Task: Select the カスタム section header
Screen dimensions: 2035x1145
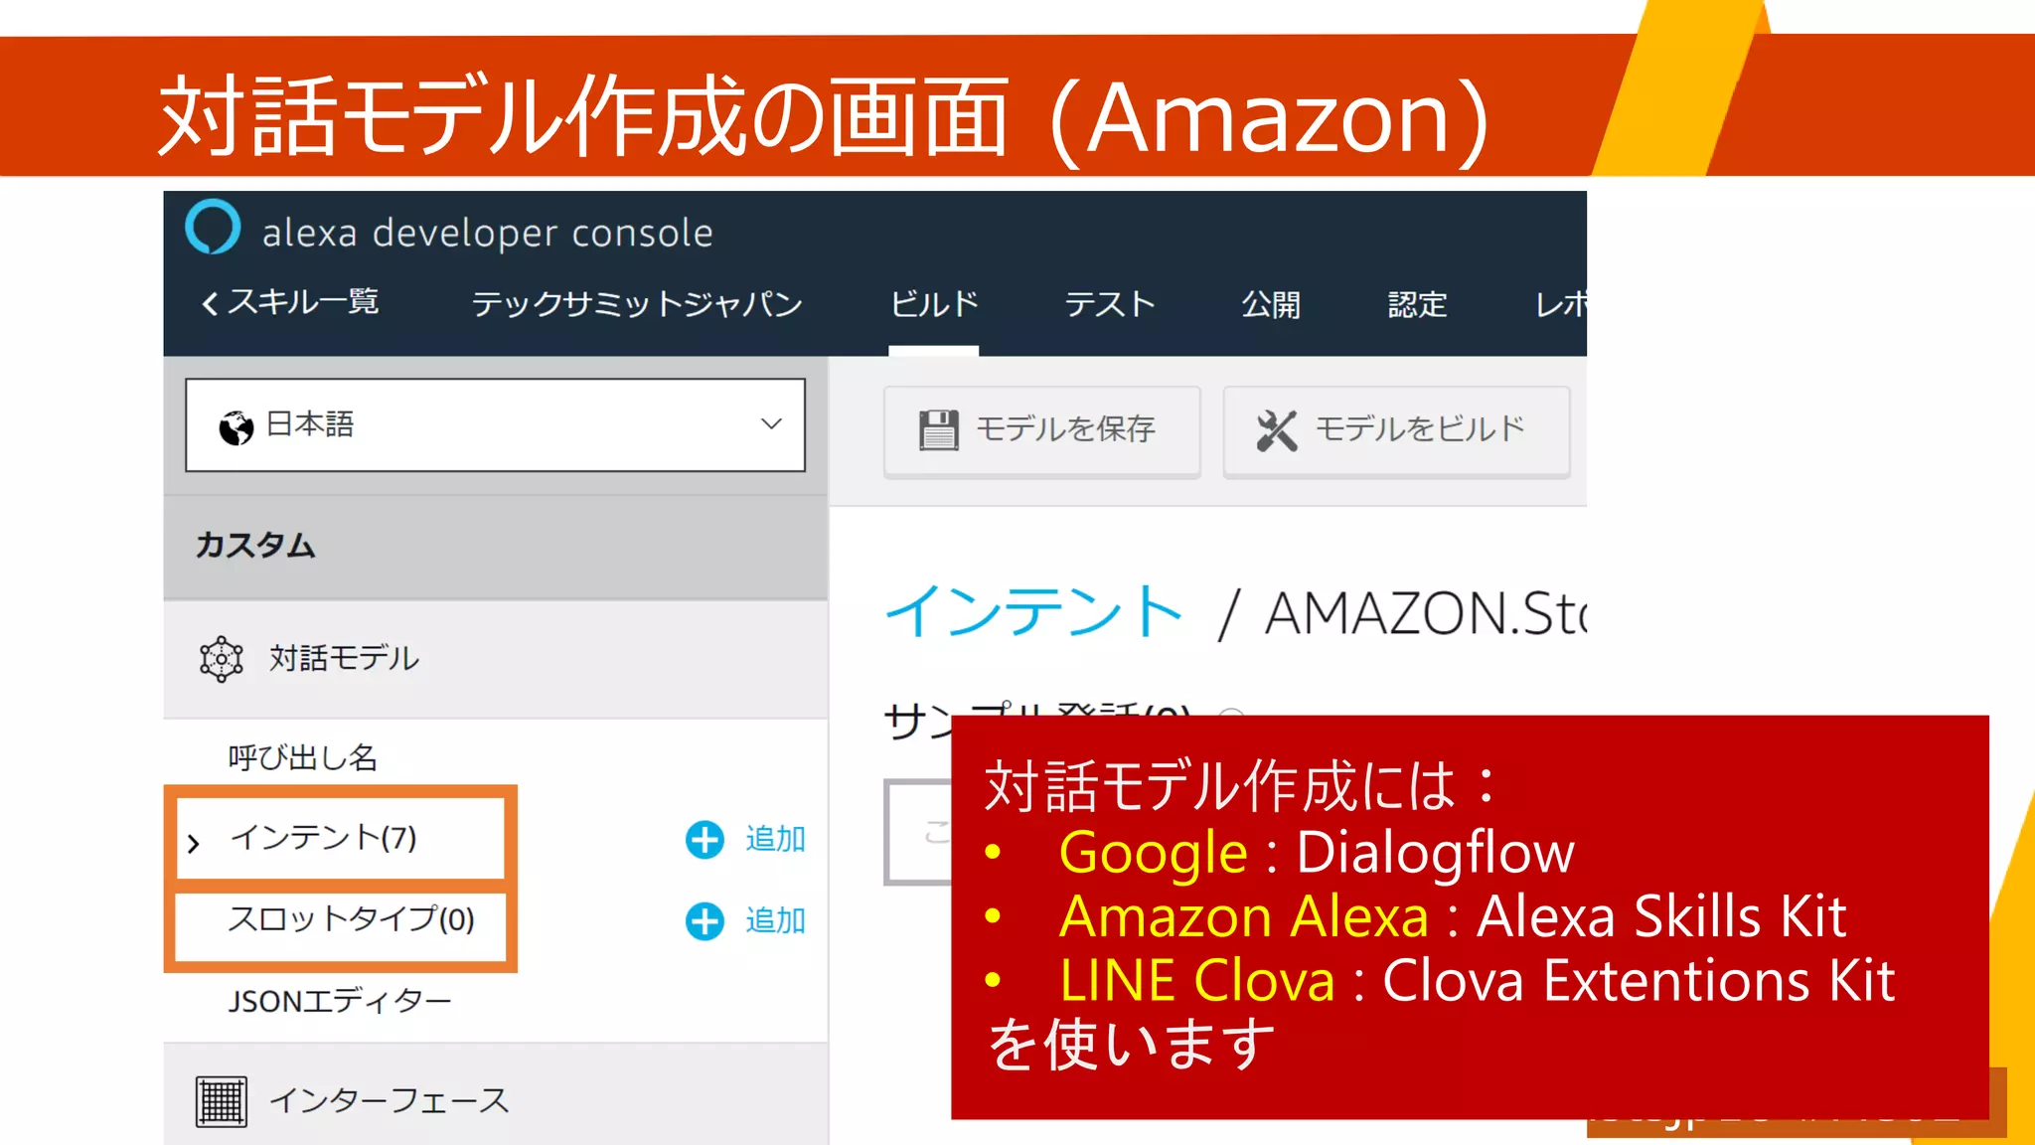Action: pos(495,546)
